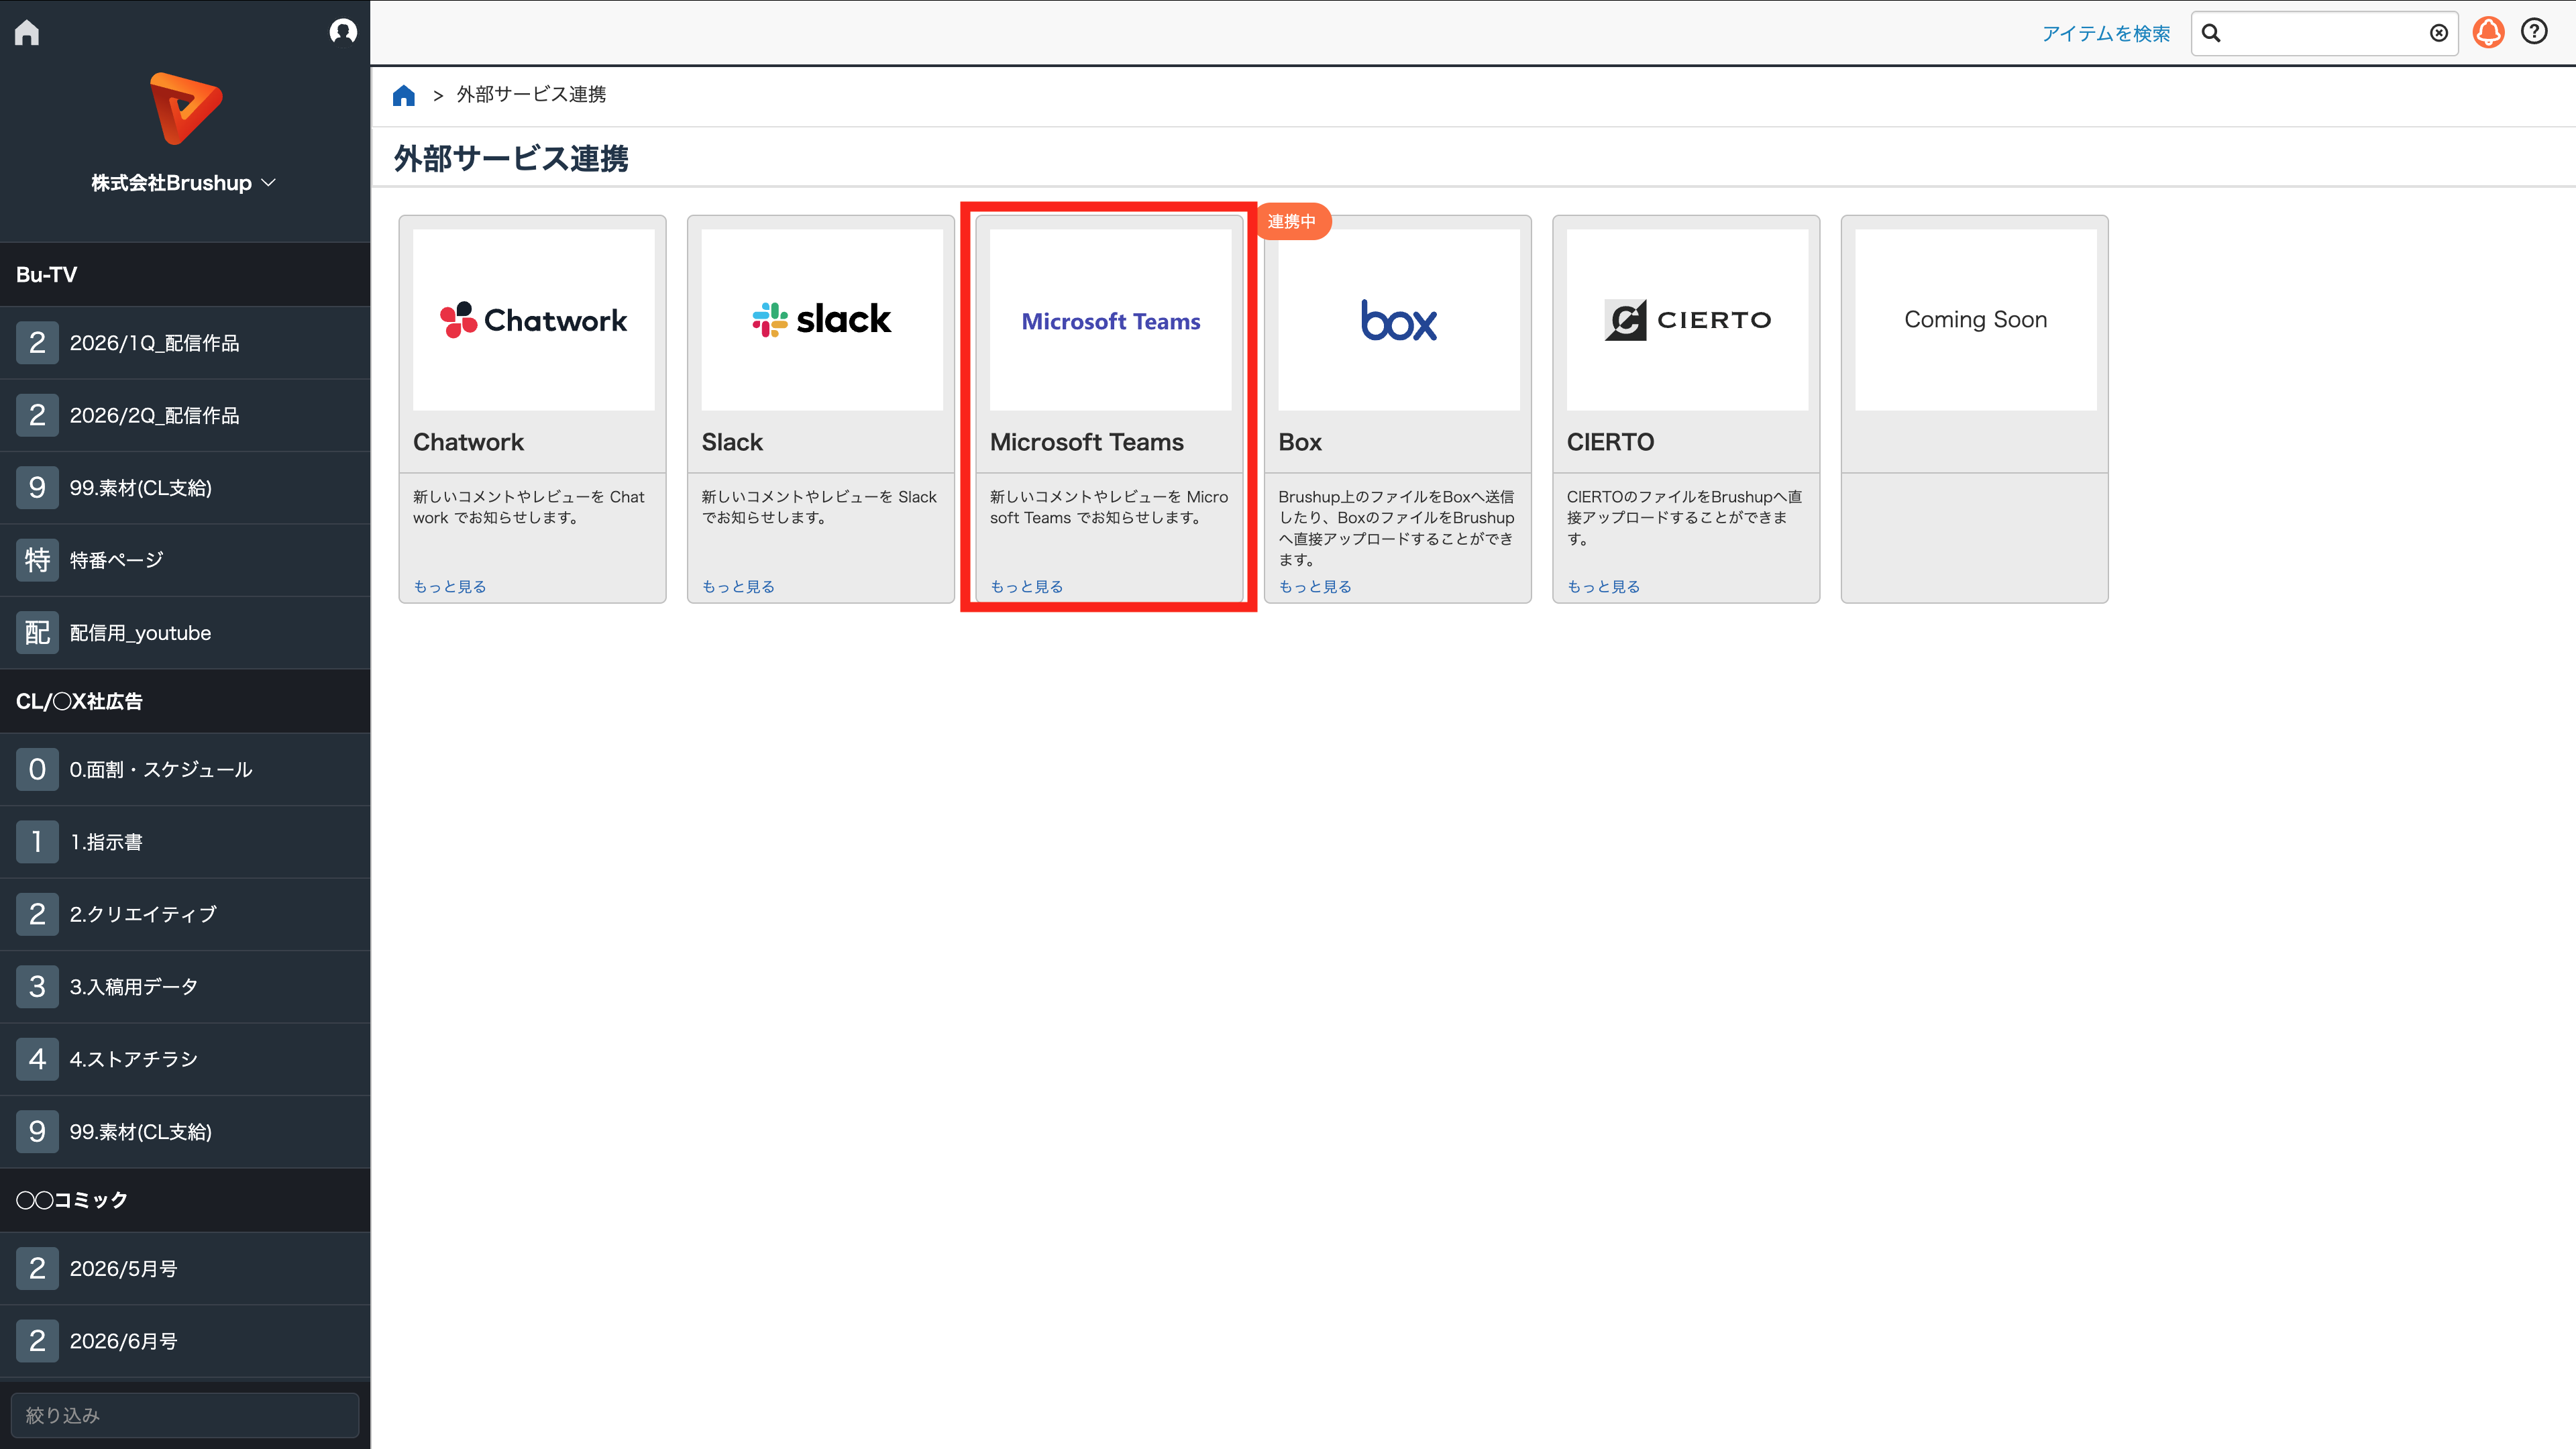The width and height of the screenshot is (2576, 1449).
Task: Select the Slack integration card logo
Action: 822,320
